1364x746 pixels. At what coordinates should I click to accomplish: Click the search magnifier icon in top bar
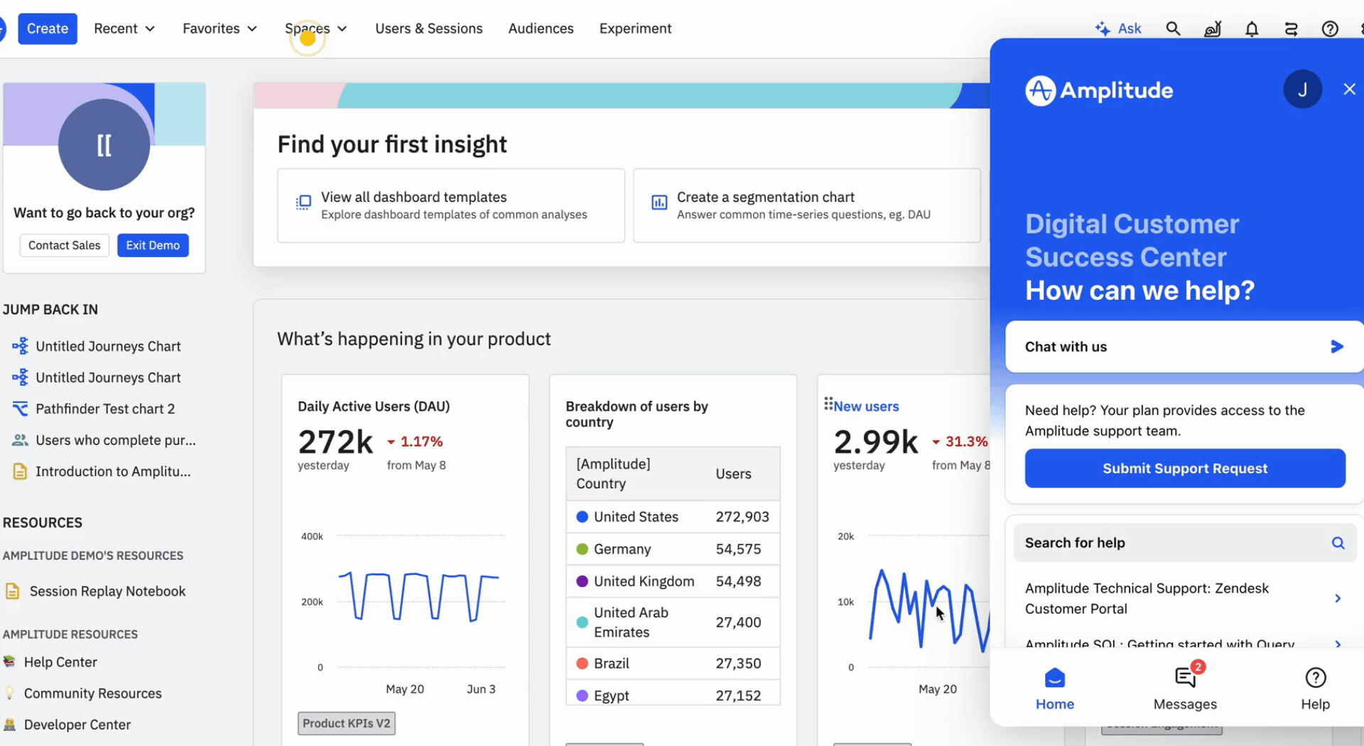1173,28
